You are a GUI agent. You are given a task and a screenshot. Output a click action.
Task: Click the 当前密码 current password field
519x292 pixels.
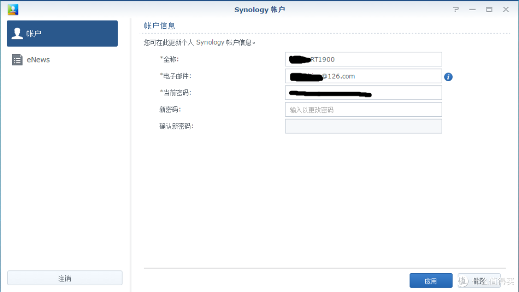[x=363, y=93]
